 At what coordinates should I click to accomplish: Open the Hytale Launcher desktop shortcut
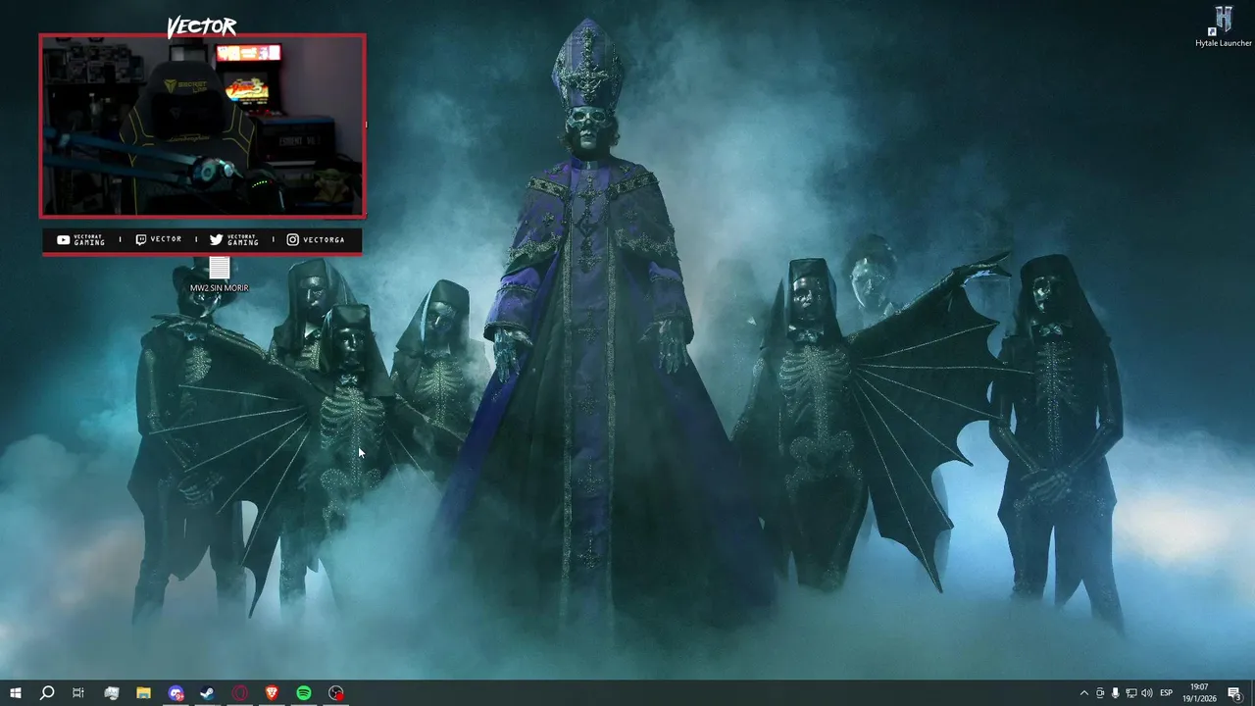coord(1223,26)
